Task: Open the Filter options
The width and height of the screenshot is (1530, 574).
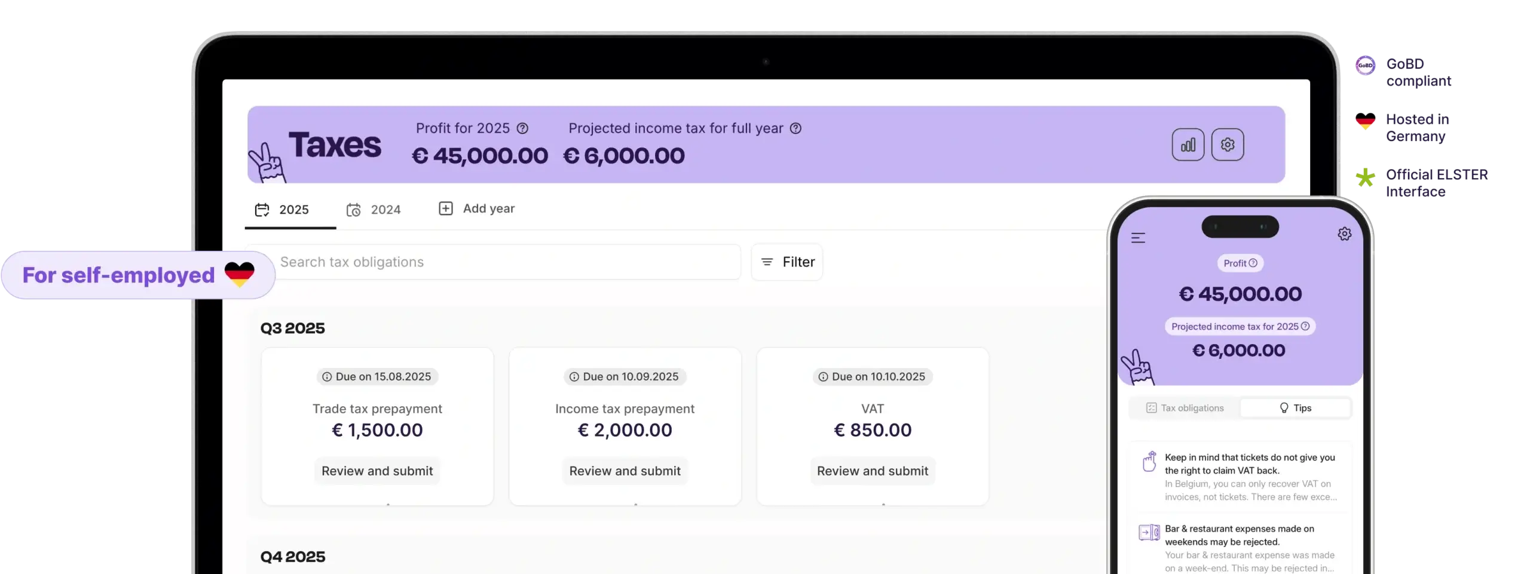Action: 787,262
